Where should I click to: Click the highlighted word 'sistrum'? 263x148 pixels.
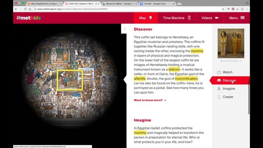174,69
